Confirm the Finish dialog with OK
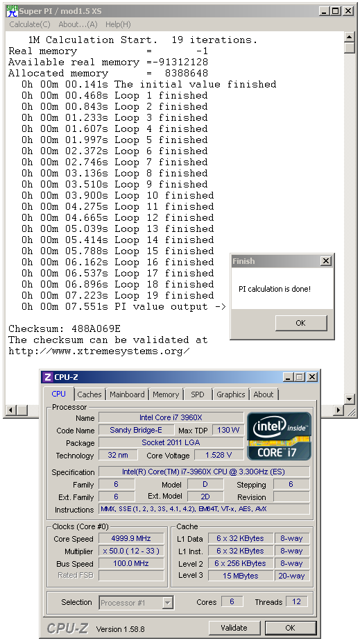The width and height of the screenshot is (360, 641). tap(301, 323)
